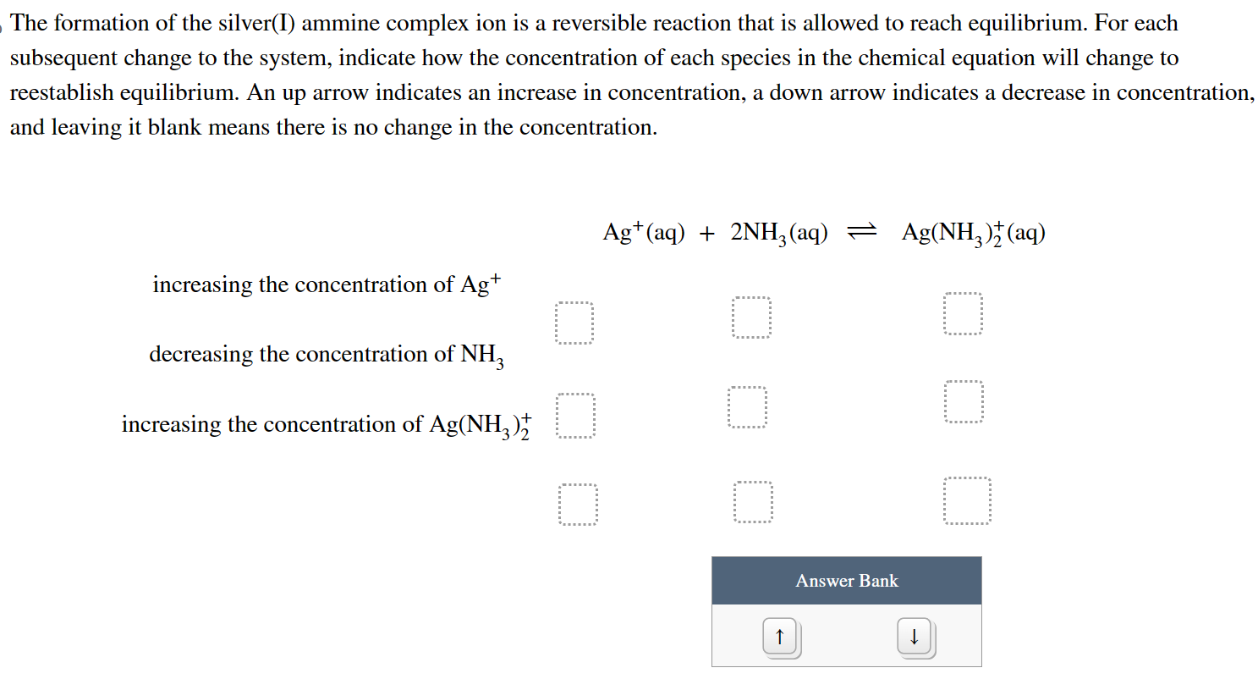The height and width of the screenshot is (690, 1258).
Task: Click the Answer Bank header
Action: [846, 581]
